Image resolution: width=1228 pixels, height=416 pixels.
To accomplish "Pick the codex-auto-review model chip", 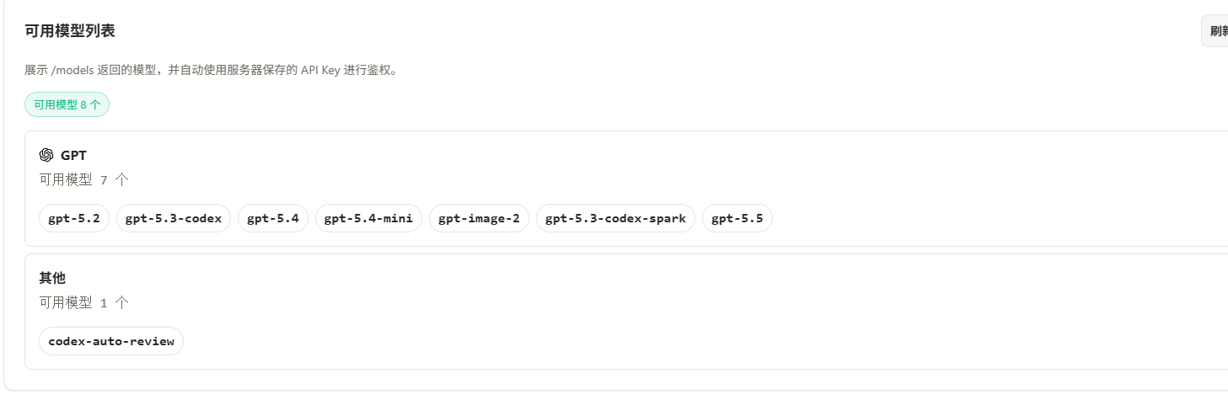I will point(111,341).
